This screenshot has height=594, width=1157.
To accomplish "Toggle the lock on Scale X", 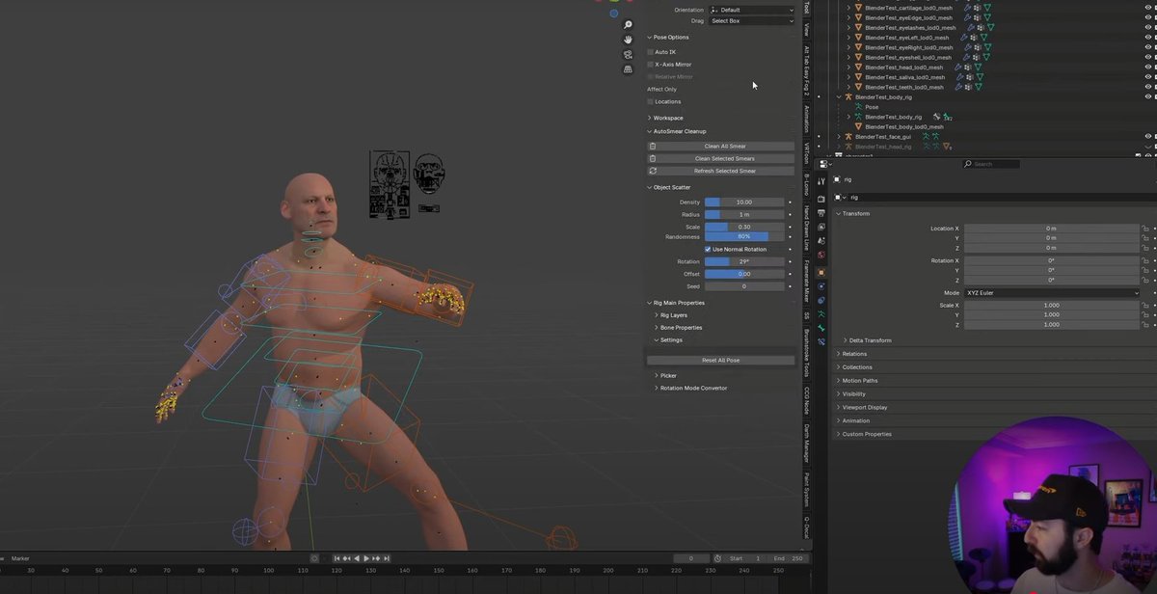I will pyautogui.click(x=1144, y=305).
